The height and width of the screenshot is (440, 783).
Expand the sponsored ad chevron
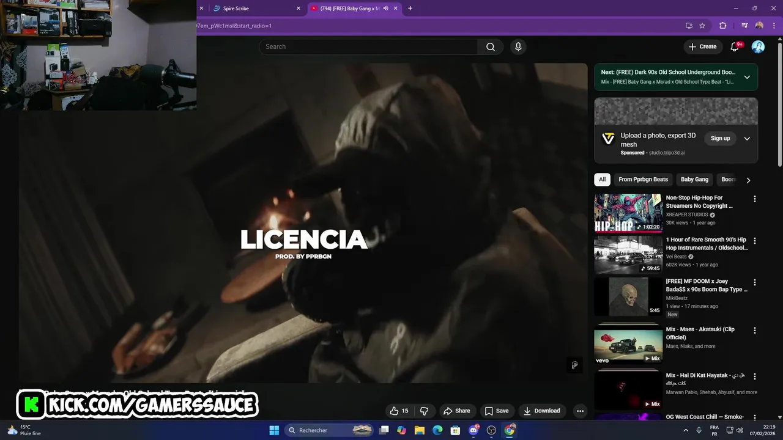pos(746,139)
